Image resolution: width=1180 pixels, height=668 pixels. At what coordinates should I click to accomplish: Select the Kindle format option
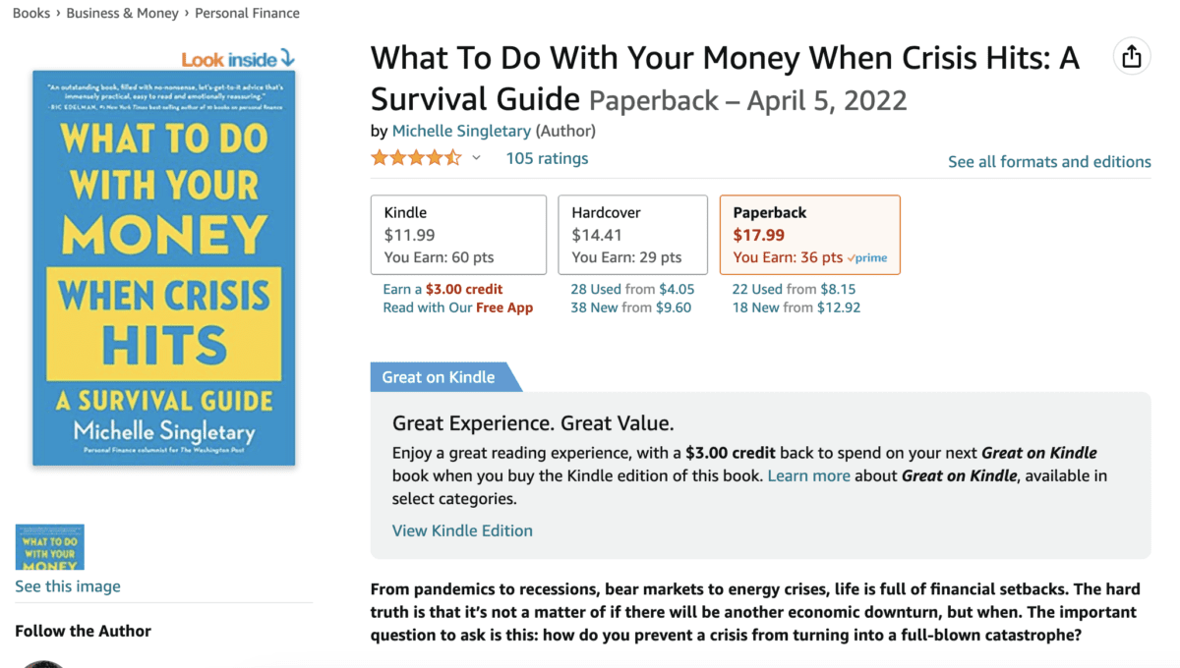coord(458,235)
